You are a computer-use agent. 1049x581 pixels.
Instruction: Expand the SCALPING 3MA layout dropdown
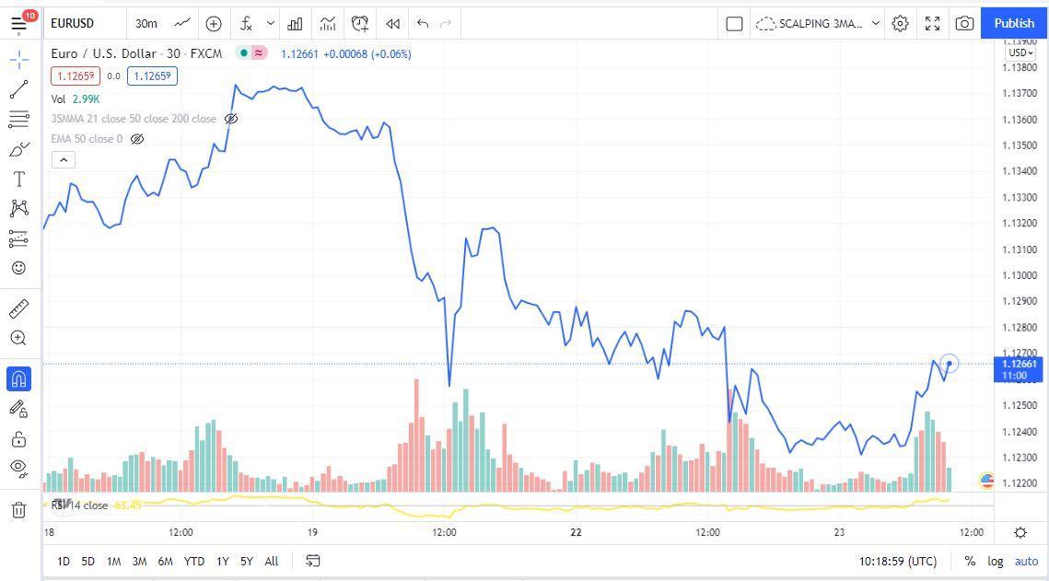[x=875, y=23]
